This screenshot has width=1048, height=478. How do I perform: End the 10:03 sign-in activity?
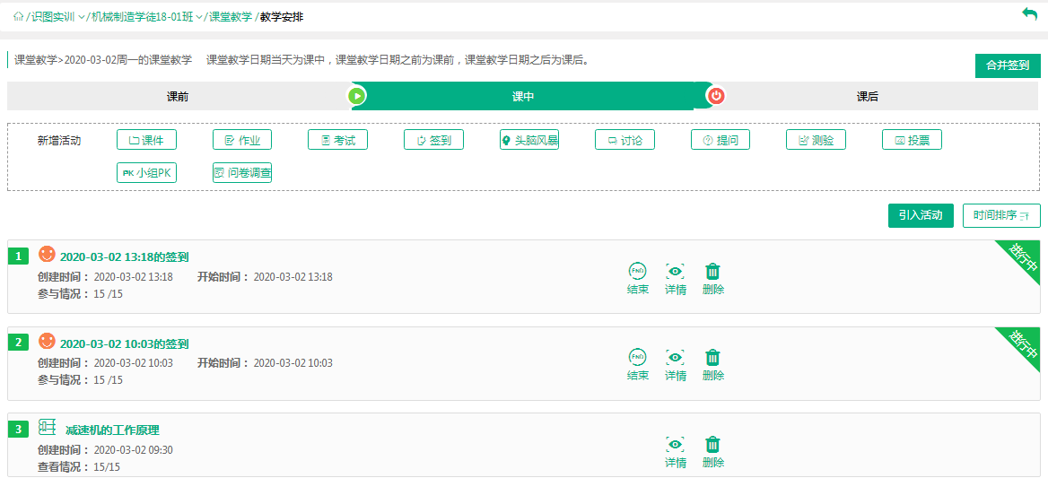tap(637, 364)
